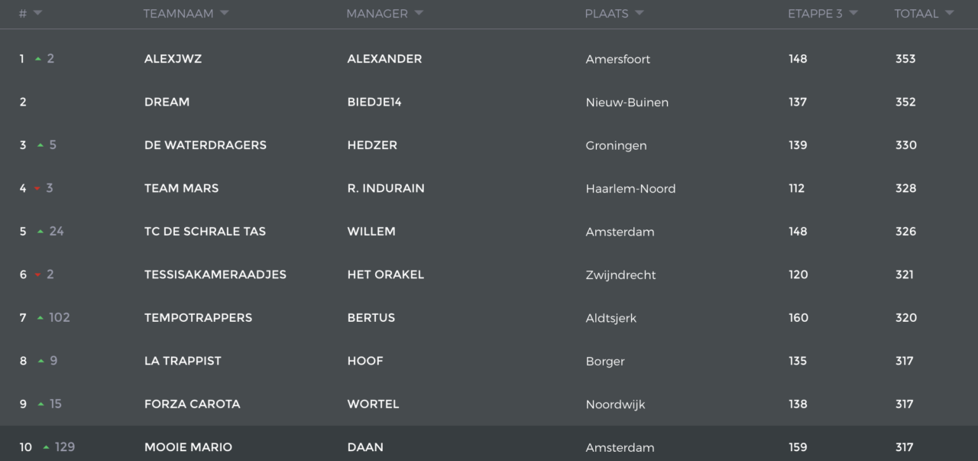978x461 pixels.
Task: Click the green up arrow in Tempotrappers row
Action: tap(40, 318)
